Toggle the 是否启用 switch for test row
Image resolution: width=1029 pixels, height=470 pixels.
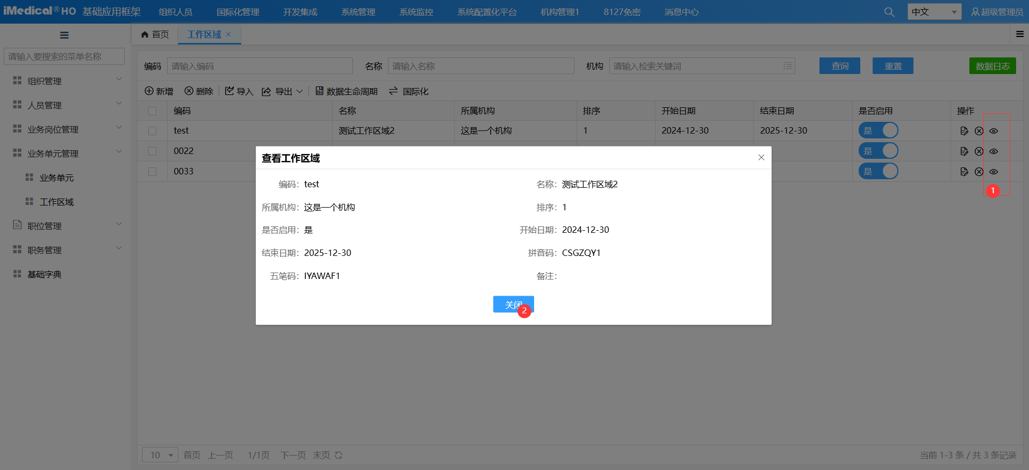click(x=878, y=130)
